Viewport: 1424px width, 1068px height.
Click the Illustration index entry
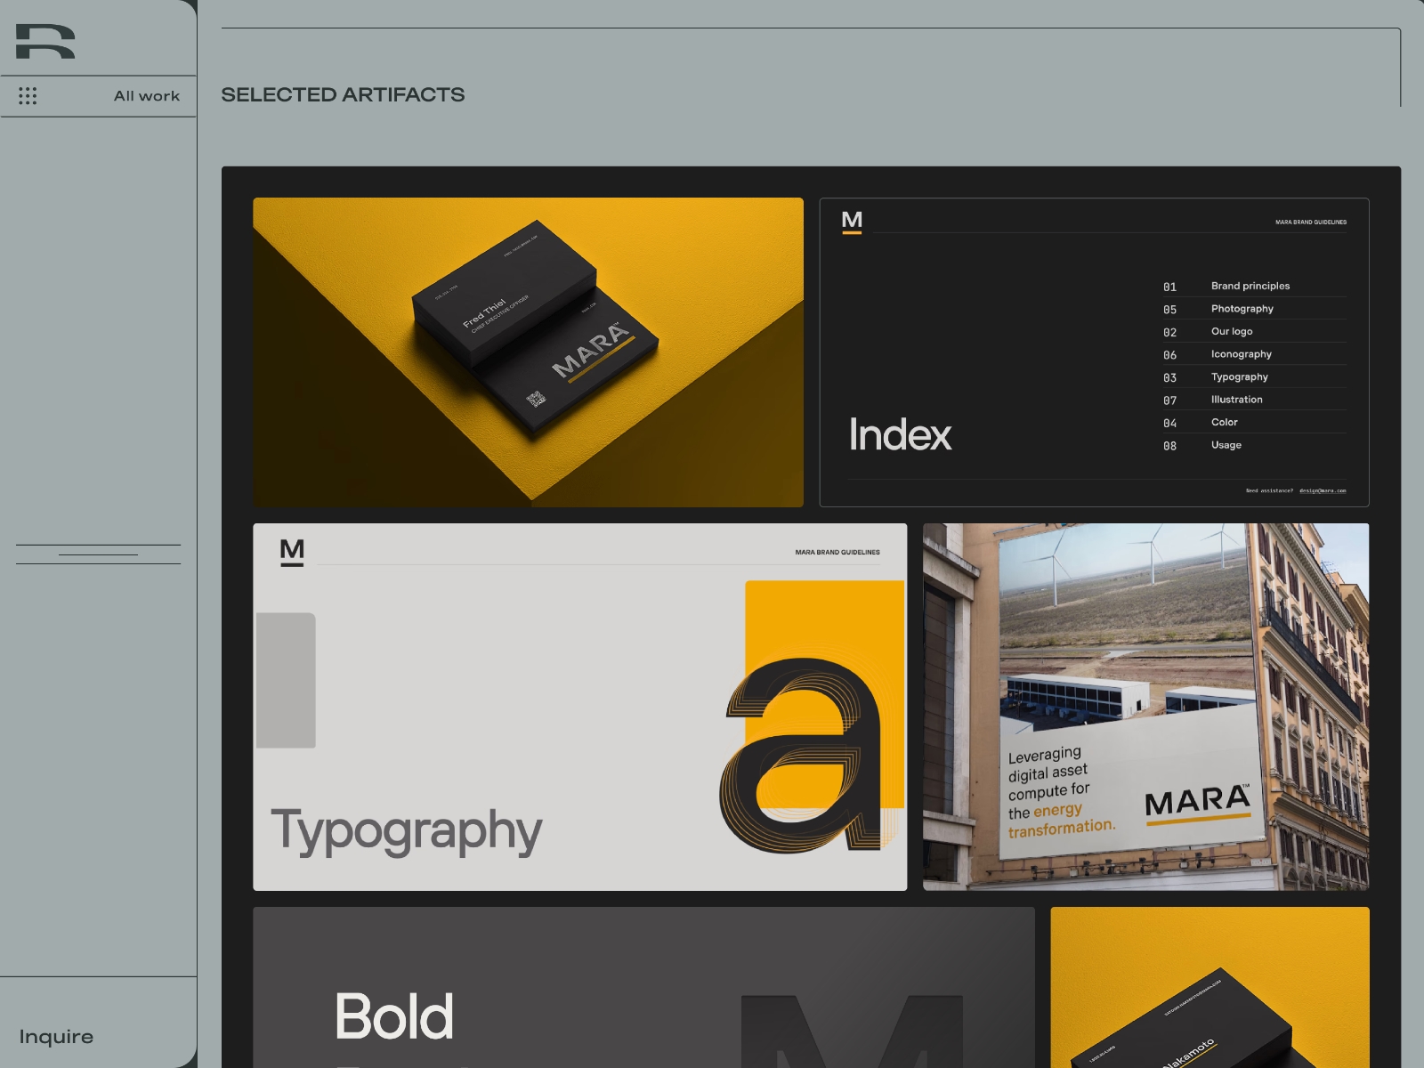[1237, 400]
